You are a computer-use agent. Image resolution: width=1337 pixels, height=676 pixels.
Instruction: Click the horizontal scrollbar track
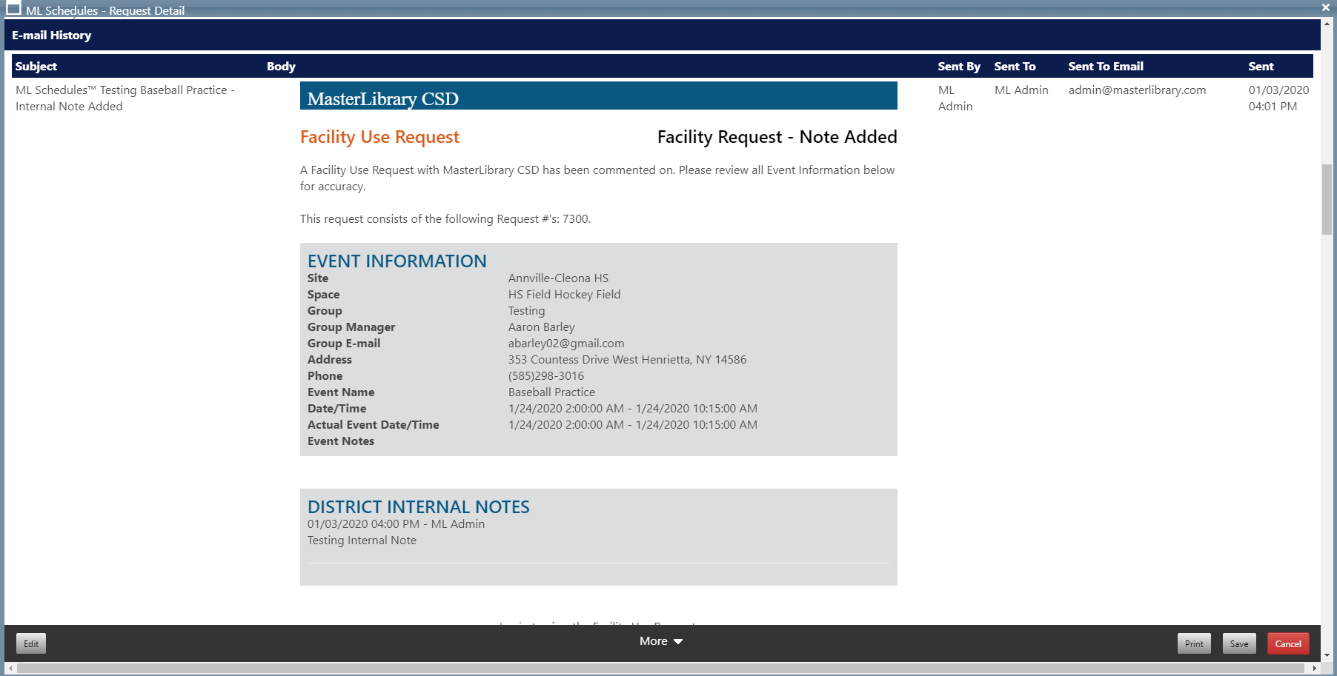662,668
